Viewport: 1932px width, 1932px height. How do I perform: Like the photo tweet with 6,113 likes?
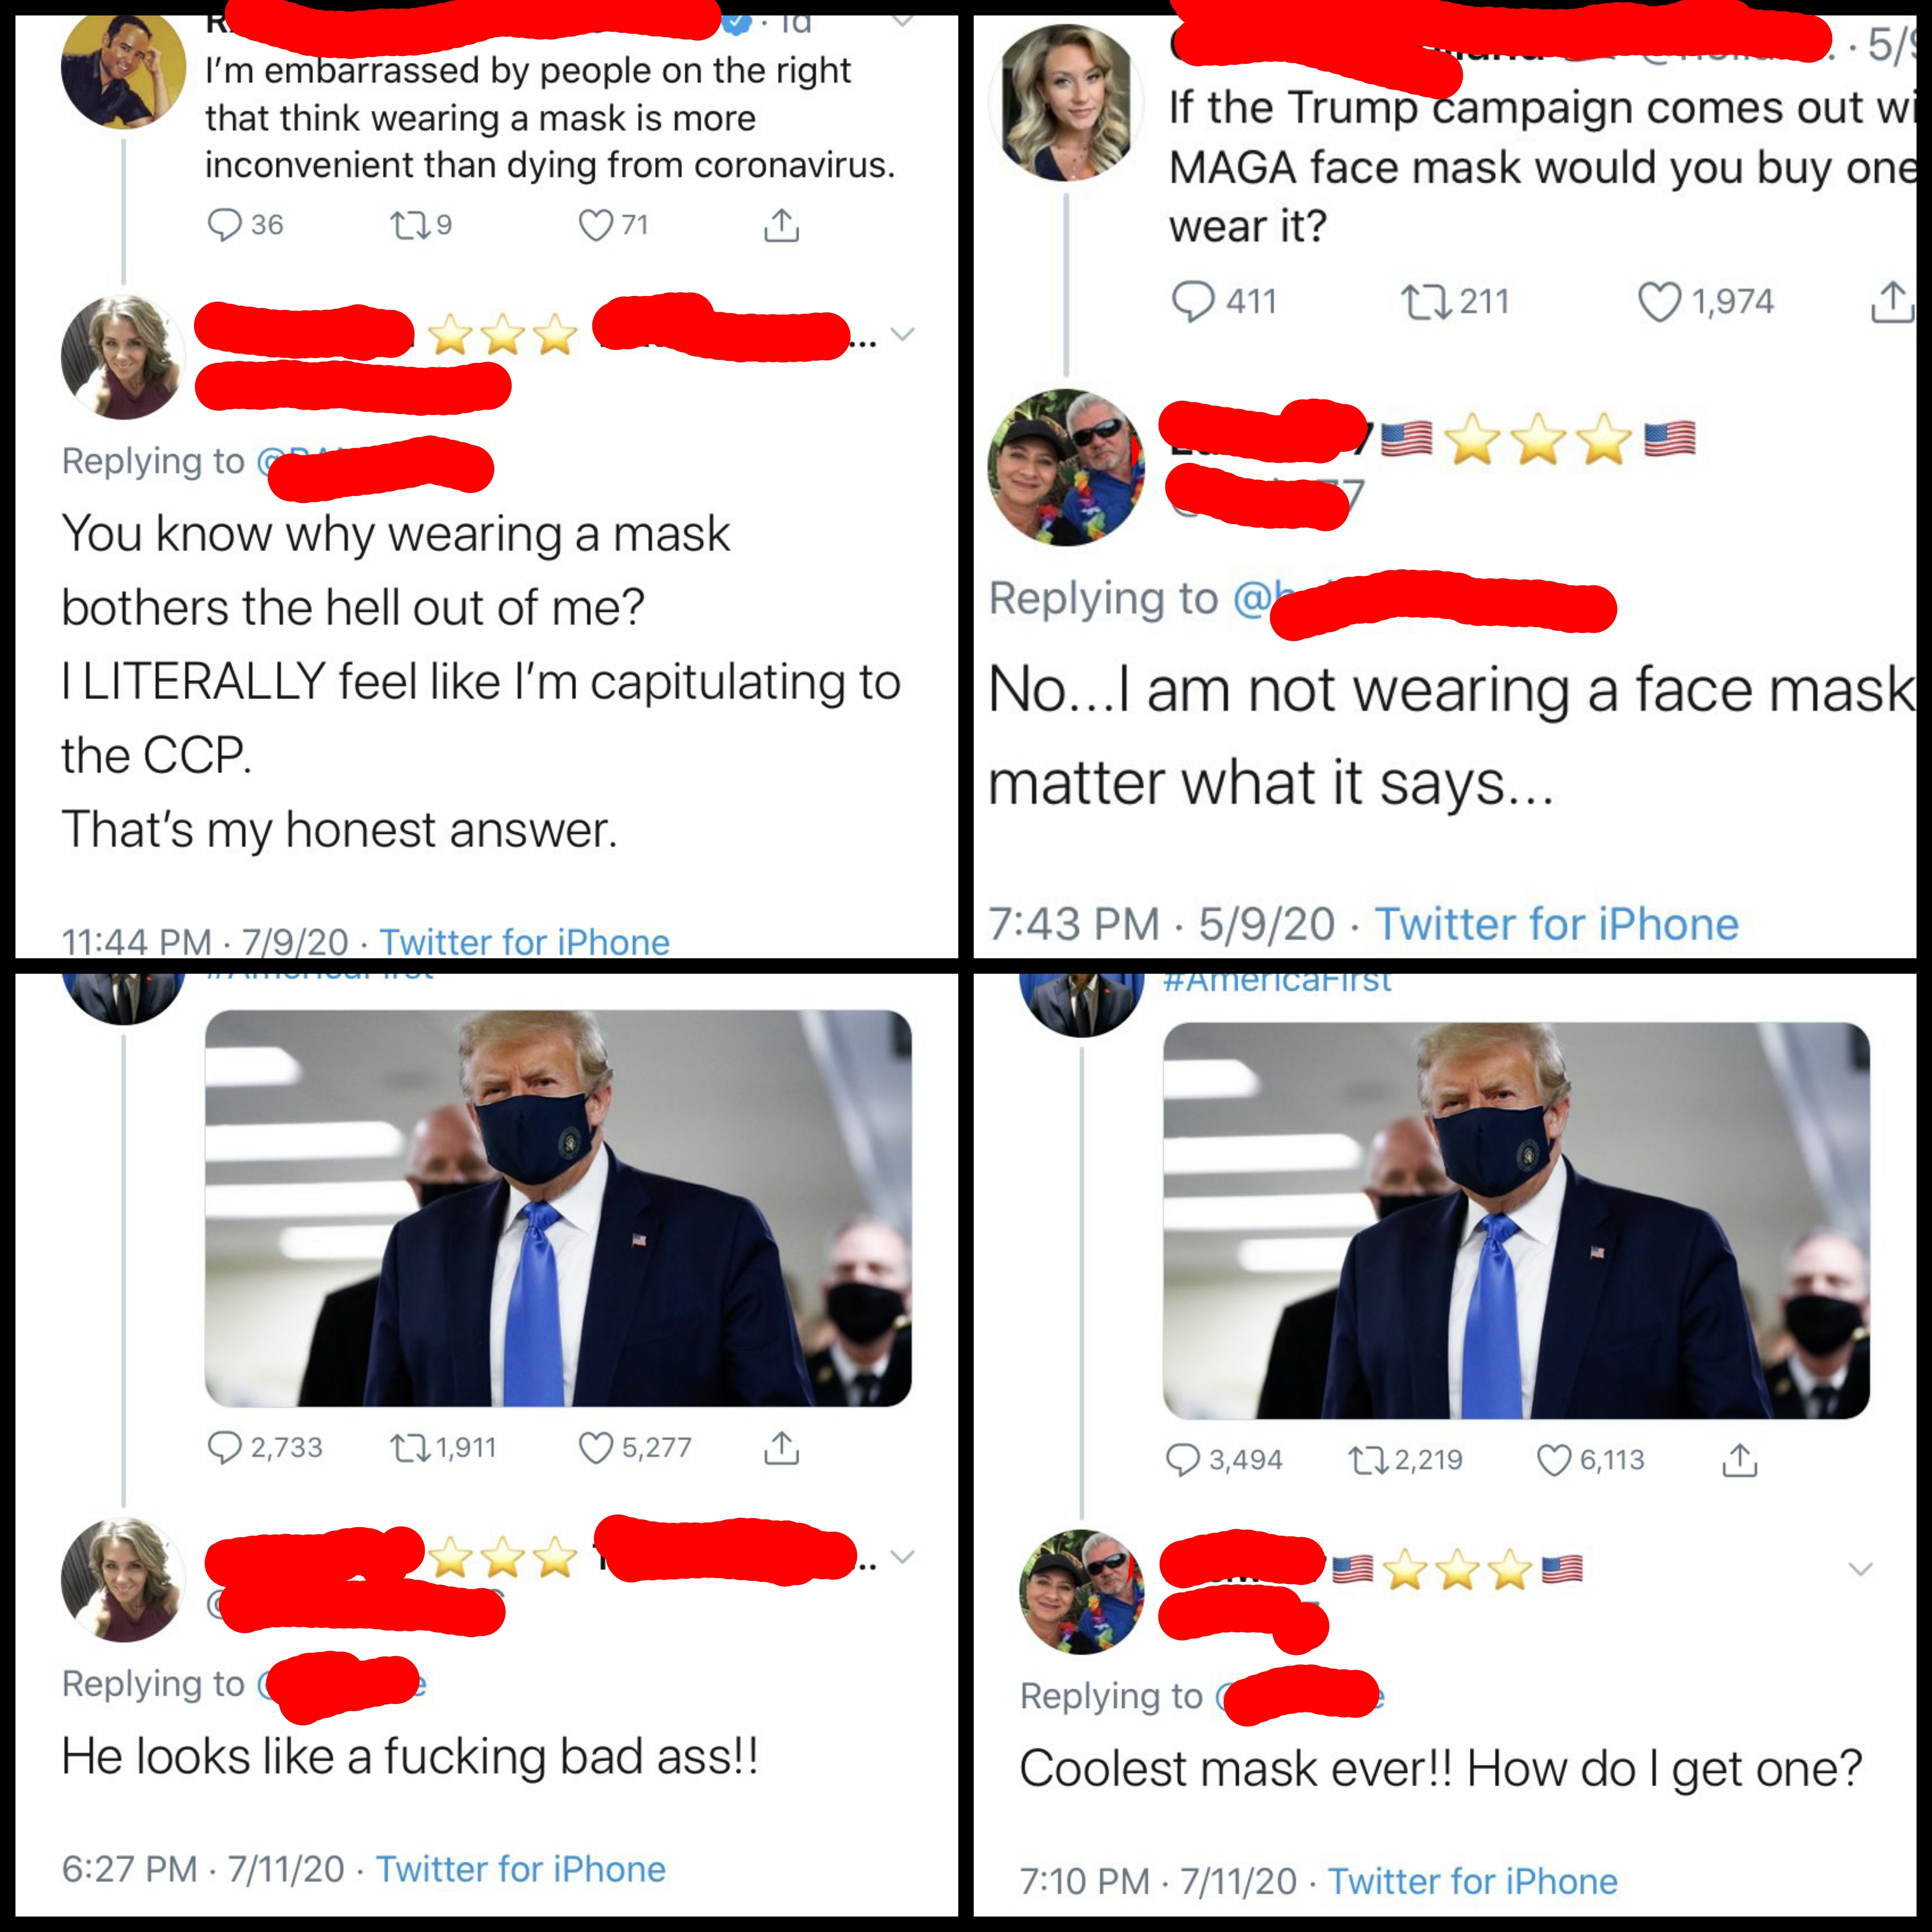[x=1554, y=1460]
